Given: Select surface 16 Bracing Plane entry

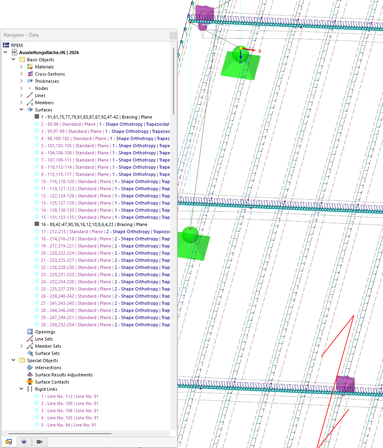Looking at the screenshot, I should (x=94, y=224).
